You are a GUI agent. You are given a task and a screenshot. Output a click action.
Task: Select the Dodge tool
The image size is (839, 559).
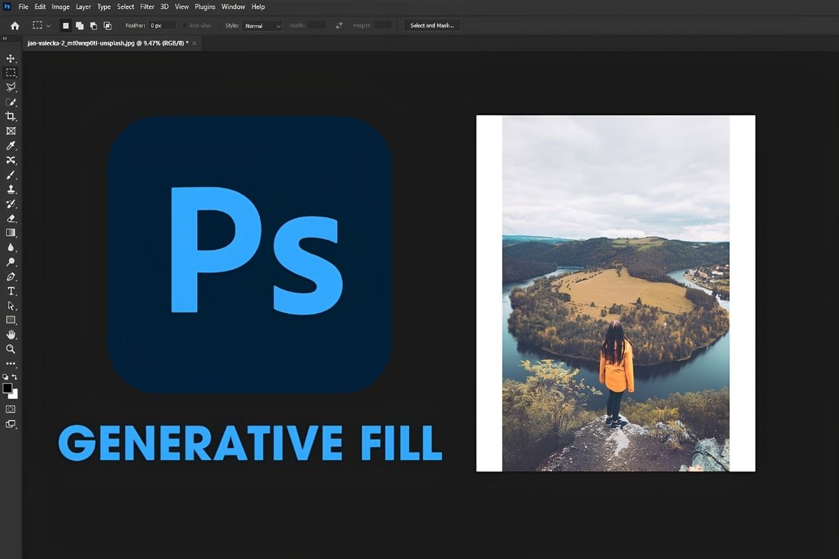[x=10, y=262]
